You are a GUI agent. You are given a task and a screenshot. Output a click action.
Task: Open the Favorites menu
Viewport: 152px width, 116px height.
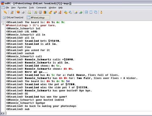[22, 8]
